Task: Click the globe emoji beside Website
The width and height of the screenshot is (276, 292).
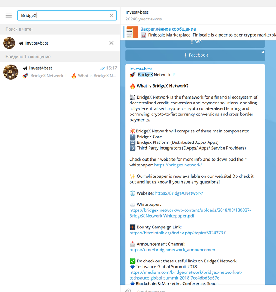Action: [133, 193]
